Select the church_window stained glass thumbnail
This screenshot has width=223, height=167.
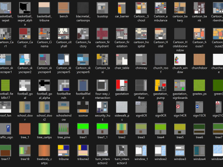tap(180, 59)
